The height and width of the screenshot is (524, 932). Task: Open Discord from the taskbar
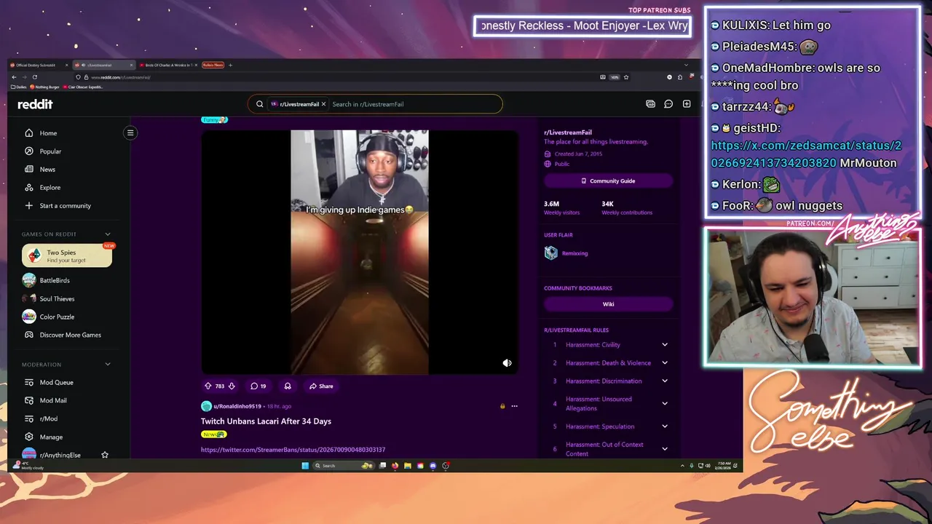(433, 466)
